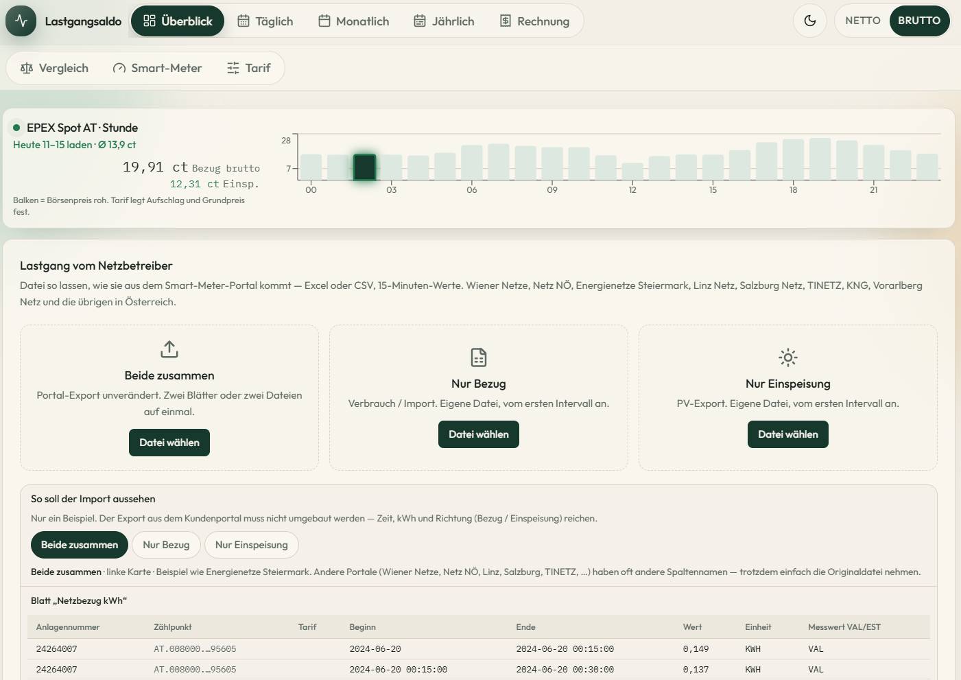Click the document icon above Nur Bezug

click(479, 357)
